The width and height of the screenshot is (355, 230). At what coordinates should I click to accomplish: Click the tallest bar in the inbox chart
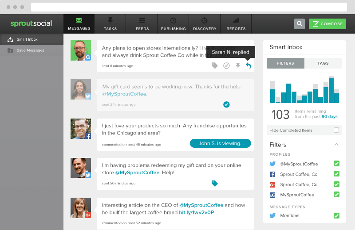click(331, 90)
